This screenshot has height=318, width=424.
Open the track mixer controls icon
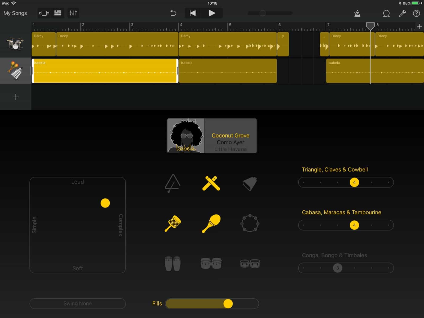tap(73, 13)
